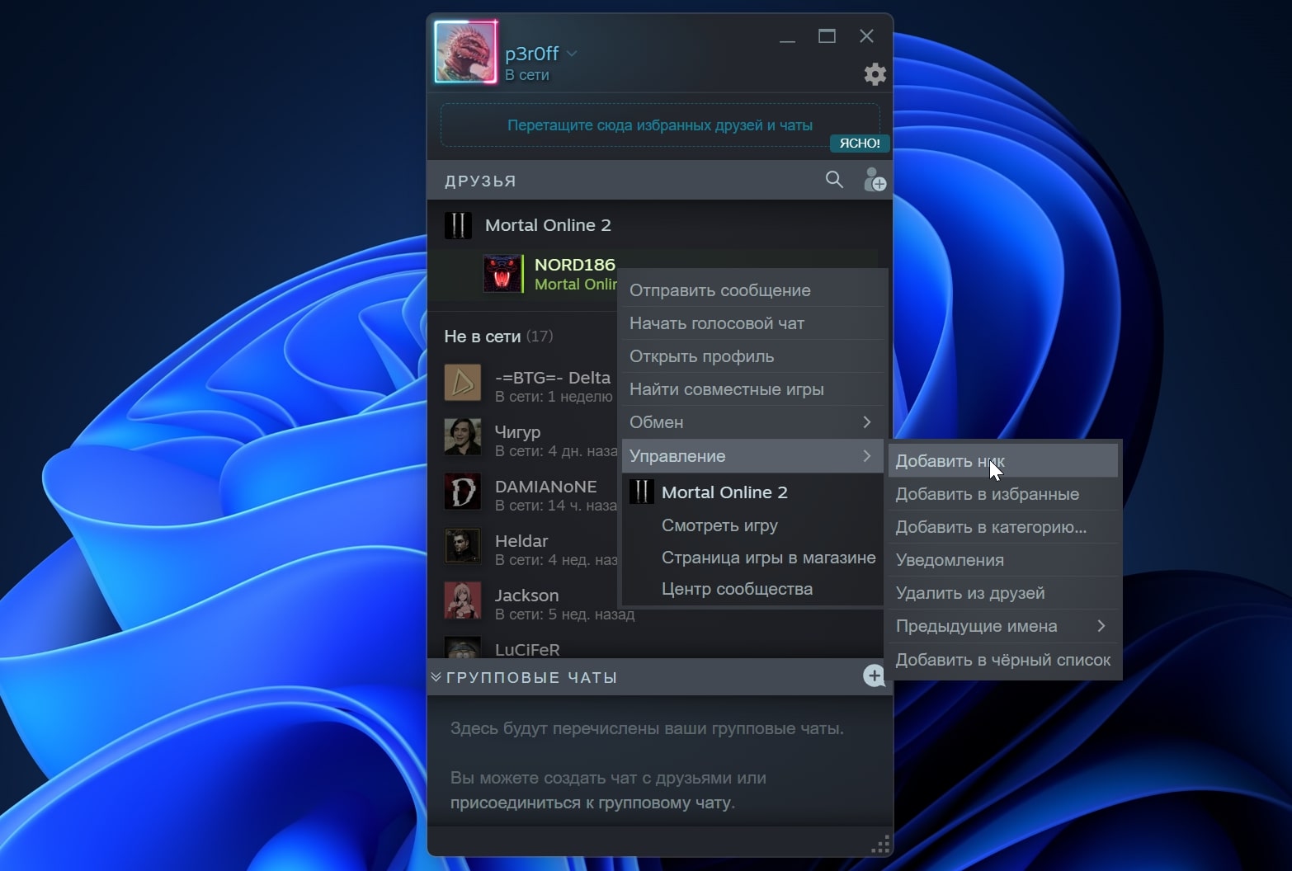1292x871 pixels.
Task: Click the p3r0ff username
Action: [x=531, y=54]
